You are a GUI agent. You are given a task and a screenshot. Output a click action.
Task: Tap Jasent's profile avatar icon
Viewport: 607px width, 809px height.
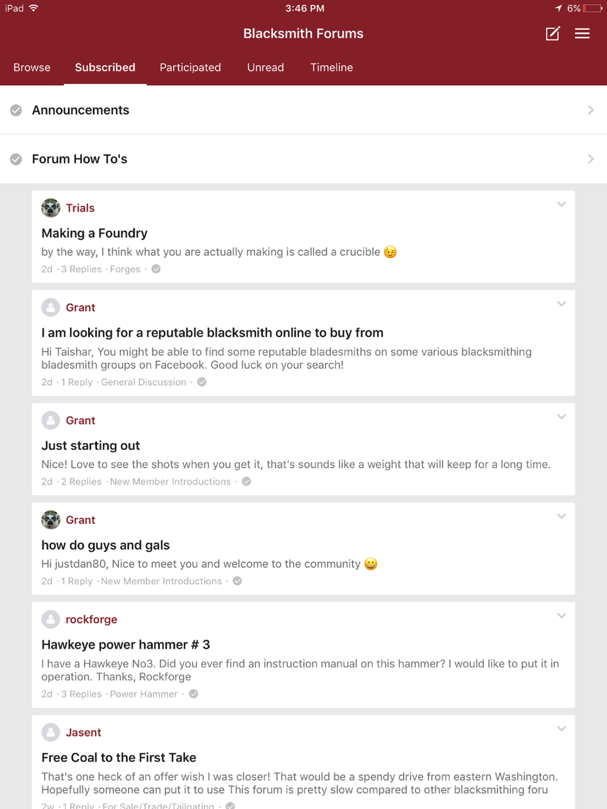[51, 732]
